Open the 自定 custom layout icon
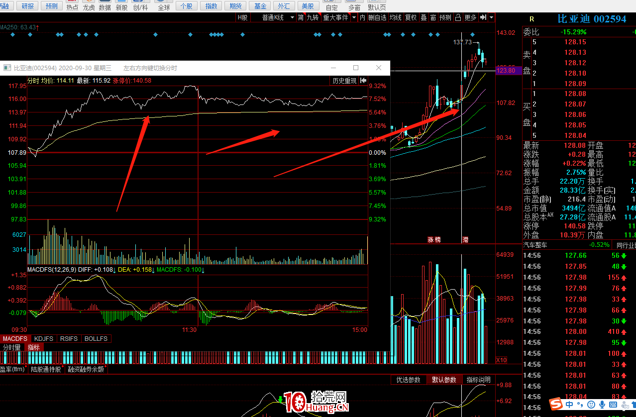 point(331,6)
